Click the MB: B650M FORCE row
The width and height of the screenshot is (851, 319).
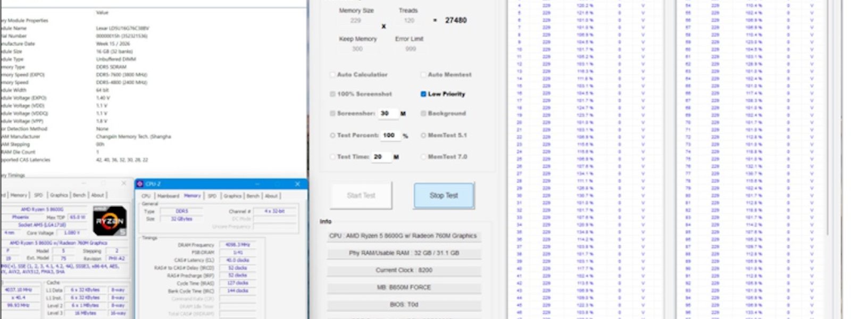point(403,287)
